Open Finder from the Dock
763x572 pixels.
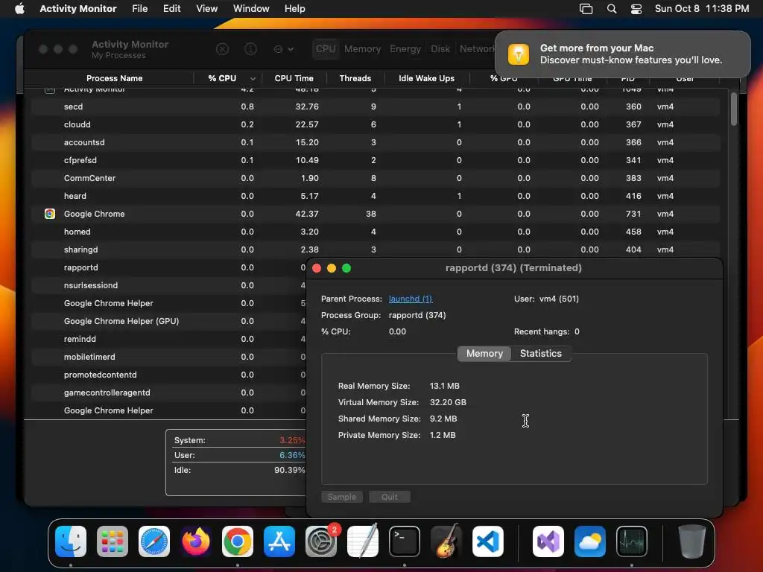[x=71, y=541]
